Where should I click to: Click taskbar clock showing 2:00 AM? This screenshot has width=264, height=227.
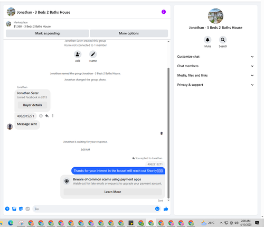pos(246,223)
